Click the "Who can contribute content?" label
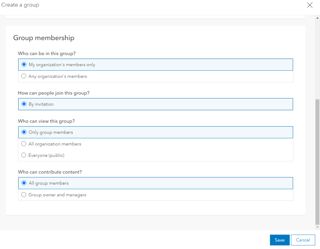Image resolution: width=320 pixels, height=249 pixels. pos(50,172)
